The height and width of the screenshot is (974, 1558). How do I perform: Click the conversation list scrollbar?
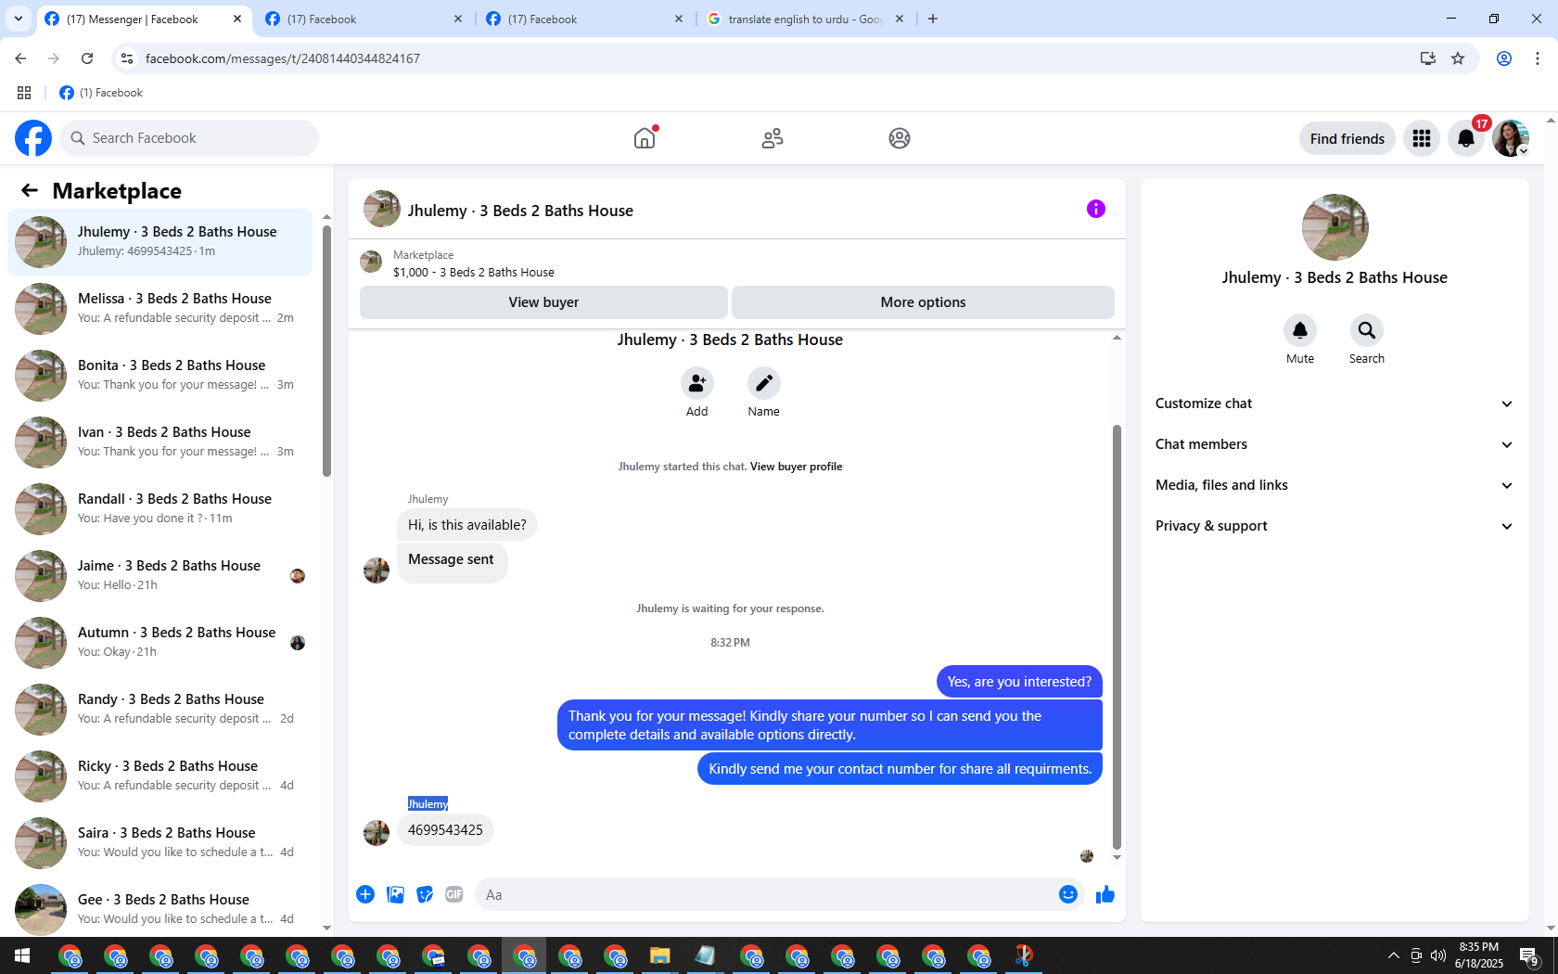pyautogui.click(x=326, y=351)
